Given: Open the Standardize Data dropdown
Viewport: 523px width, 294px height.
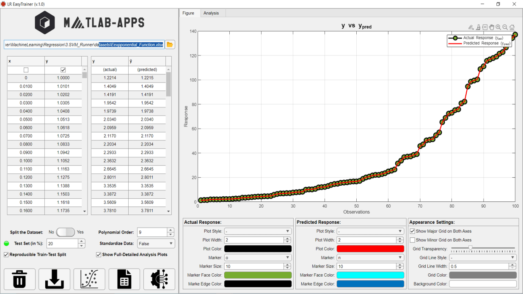Looking at the screenshot, I should pyautogui.click(x=155, y=243).
